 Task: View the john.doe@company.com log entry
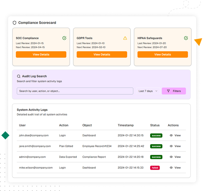coord(175,135)
